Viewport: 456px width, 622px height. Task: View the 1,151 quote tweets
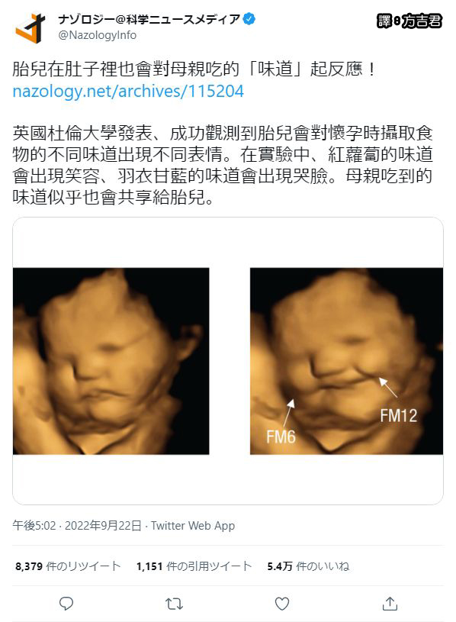[x=194, y=566]
